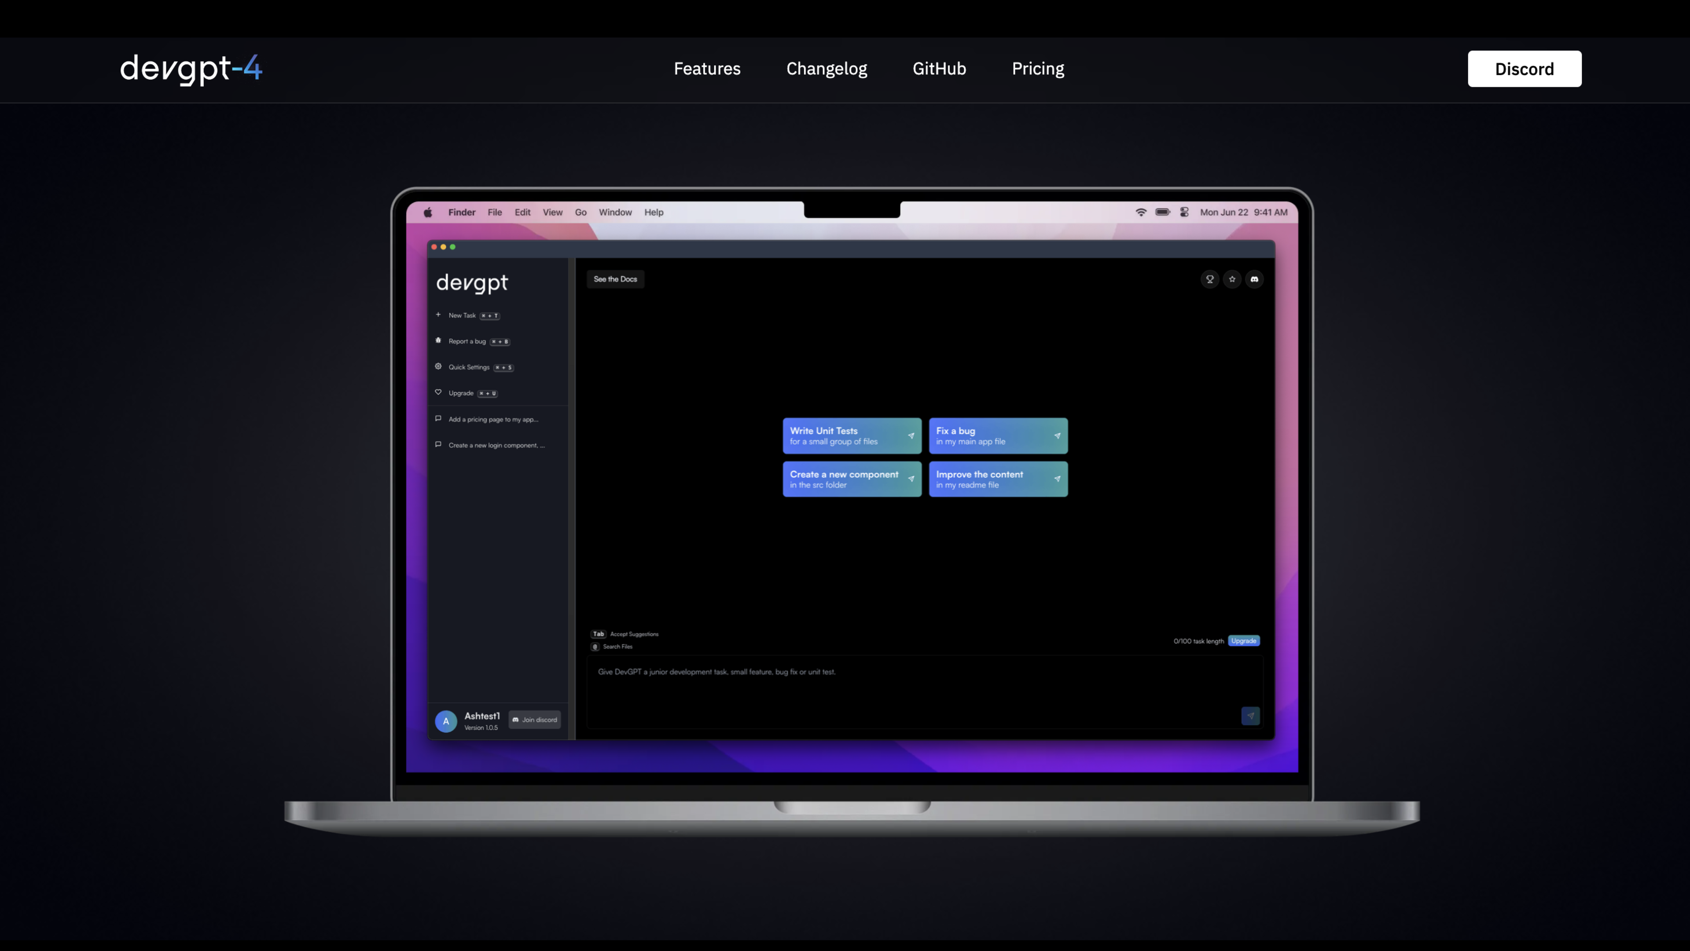1690x951 pixels.
Task: Click the ⌘ + B shortcut badge
Action: tap(500, 342)
